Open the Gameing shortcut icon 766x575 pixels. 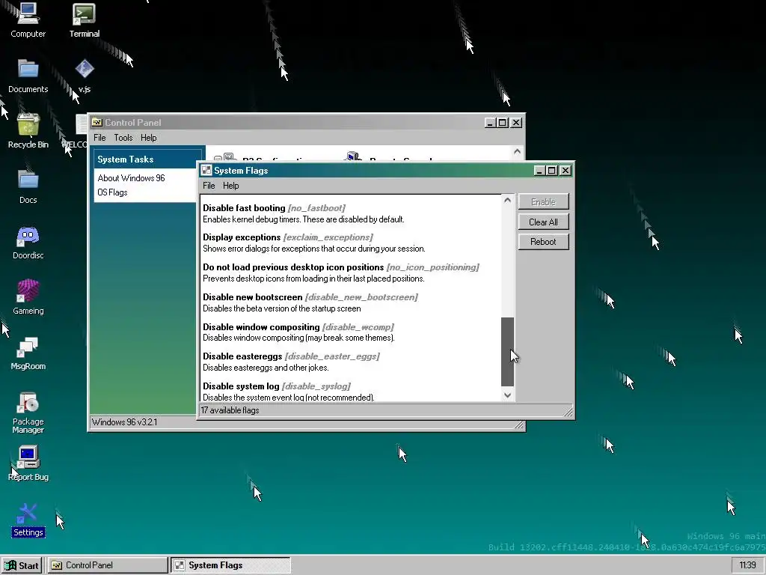tap(28, 298)
